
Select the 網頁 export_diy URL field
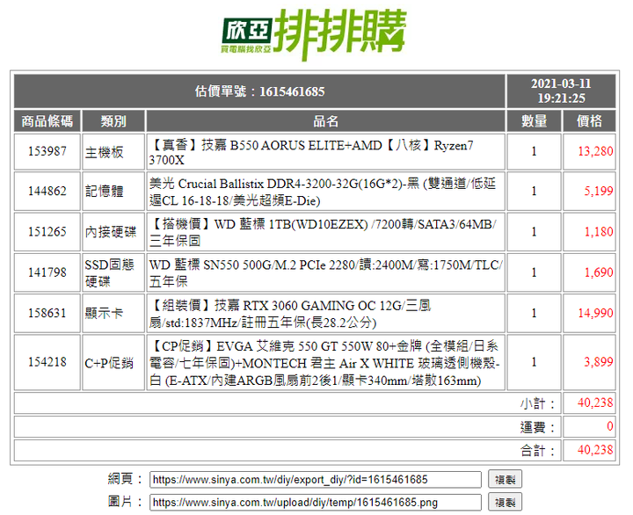point(316,480)
